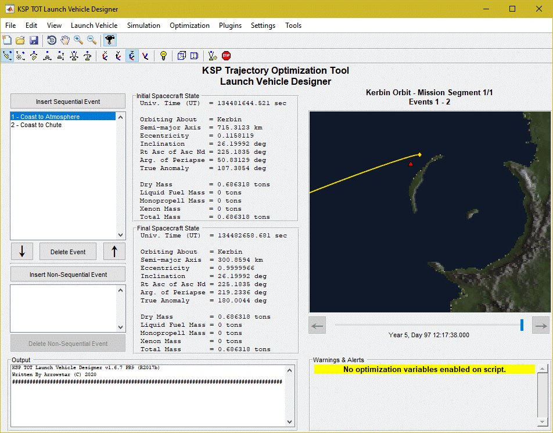Click right arrow below orbit map
This screenshot has width=553, height=433.
pyautogui.click(x=541, y=325)
